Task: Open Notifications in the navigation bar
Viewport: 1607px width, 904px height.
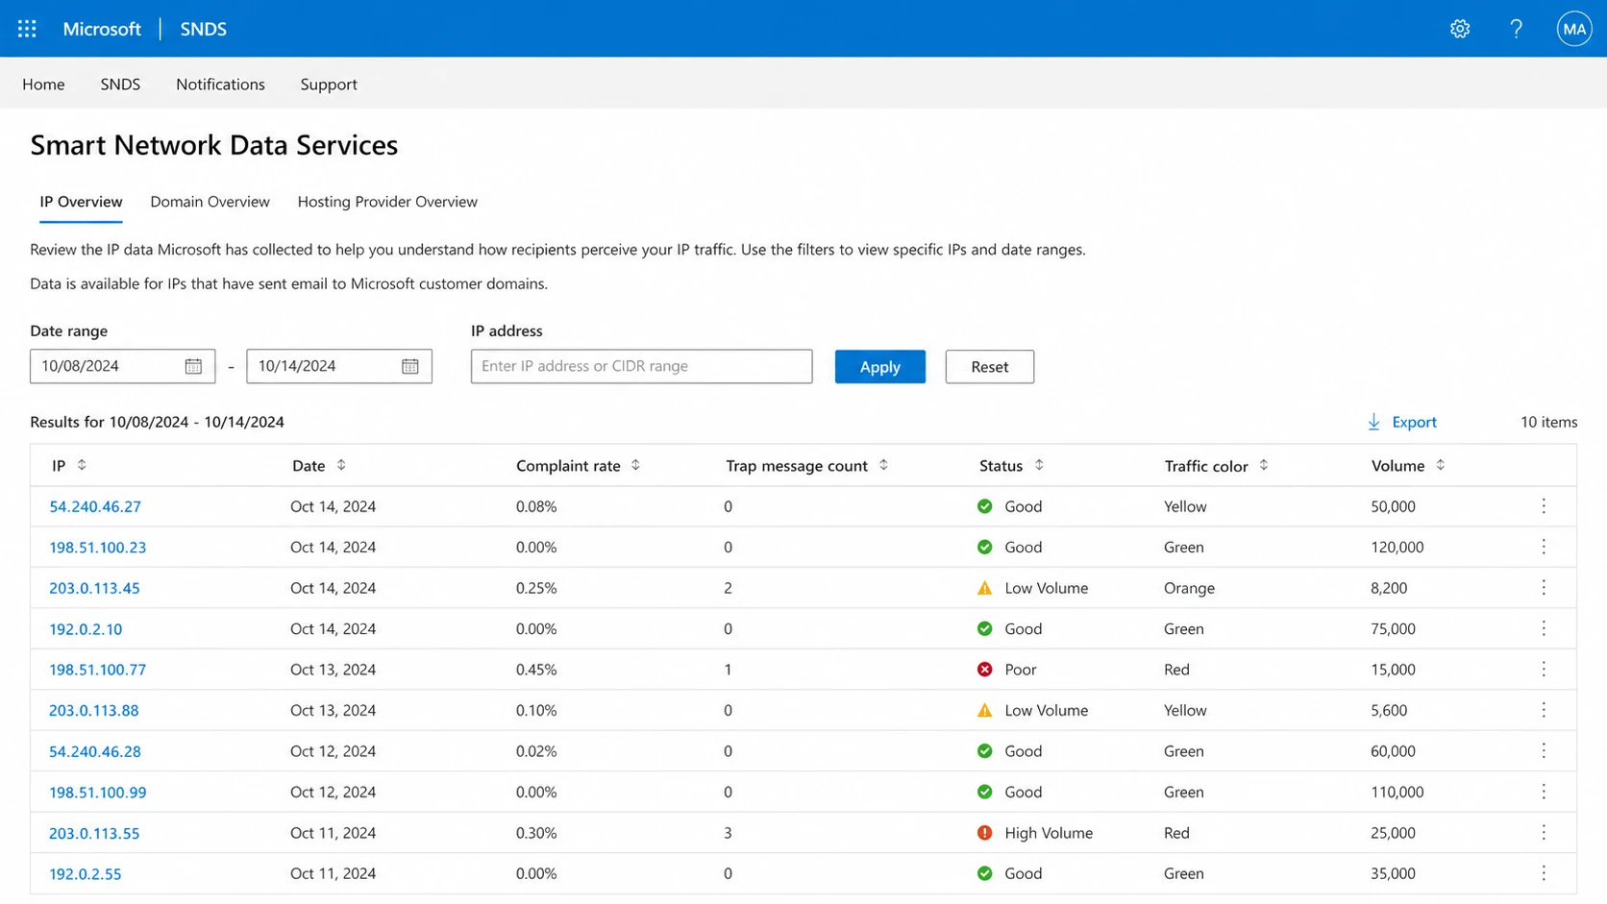Action: (x=220, y=85)
